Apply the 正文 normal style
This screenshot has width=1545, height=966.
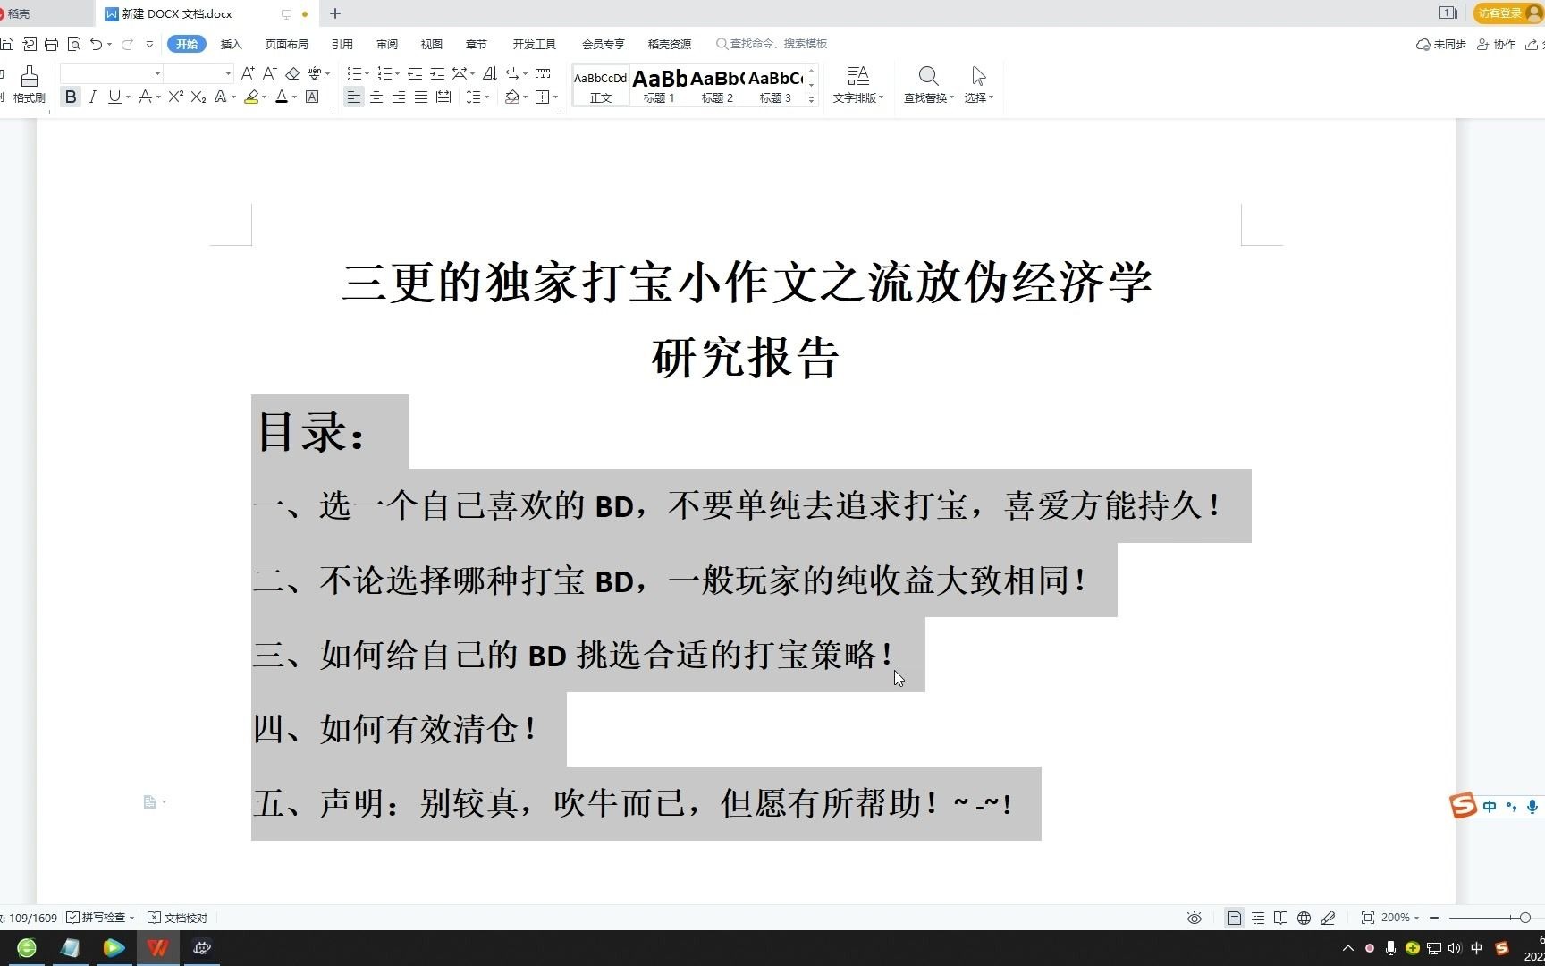600,85
